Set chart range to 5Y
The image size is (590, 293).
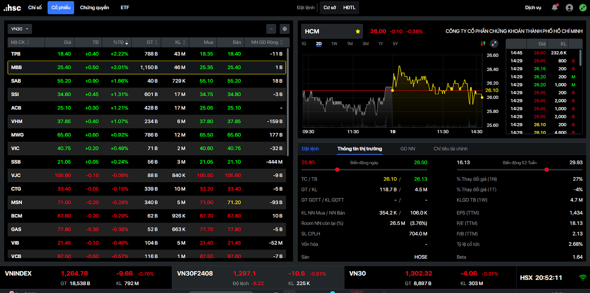(x=395, y=43)
